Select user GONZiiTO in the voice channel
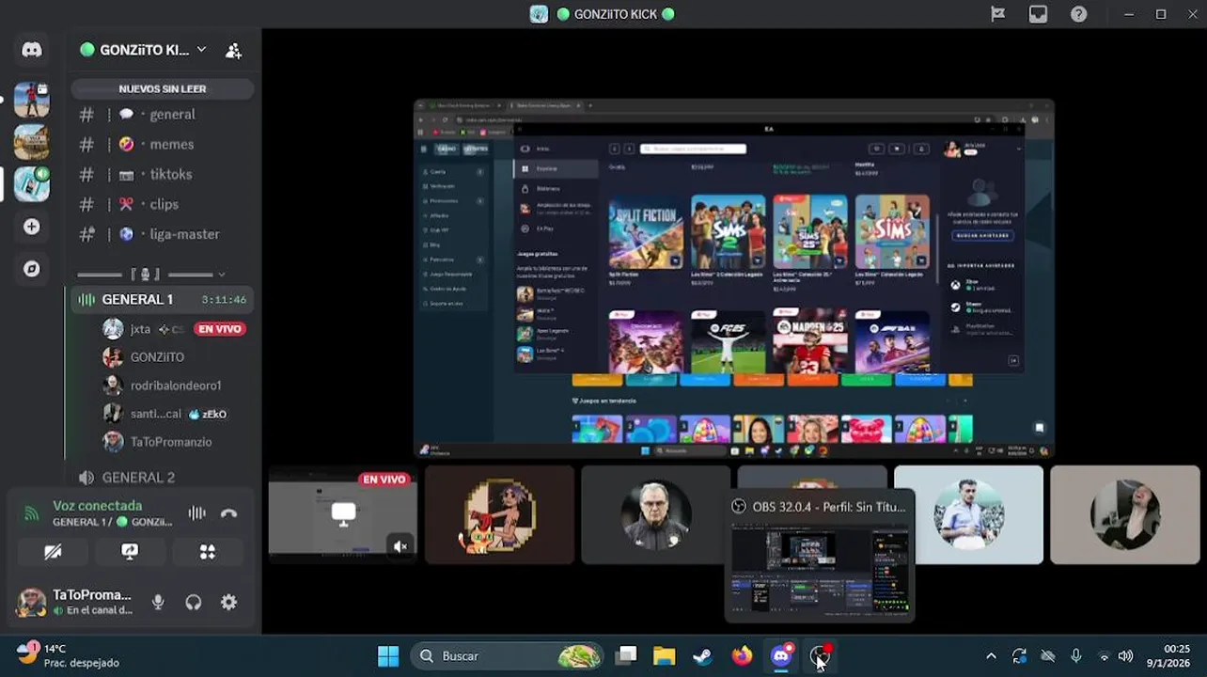 [174, 357]
